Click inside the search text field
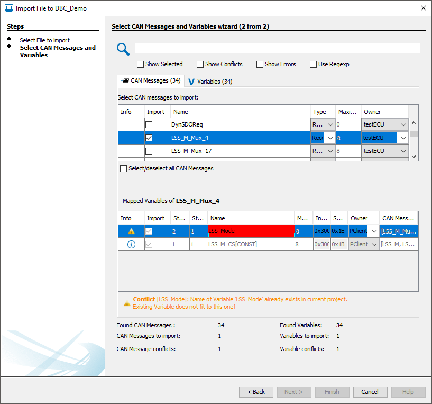This screenshot has width=432, height=404. tap(275, 48)
